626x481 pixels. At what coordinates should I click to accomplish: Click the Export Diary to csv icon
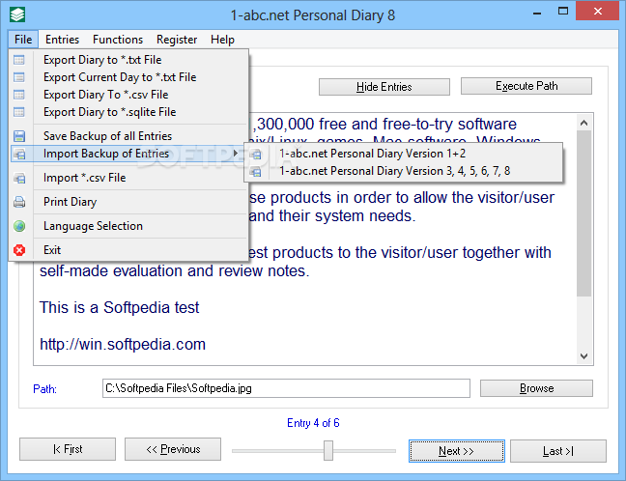[19, 95]
